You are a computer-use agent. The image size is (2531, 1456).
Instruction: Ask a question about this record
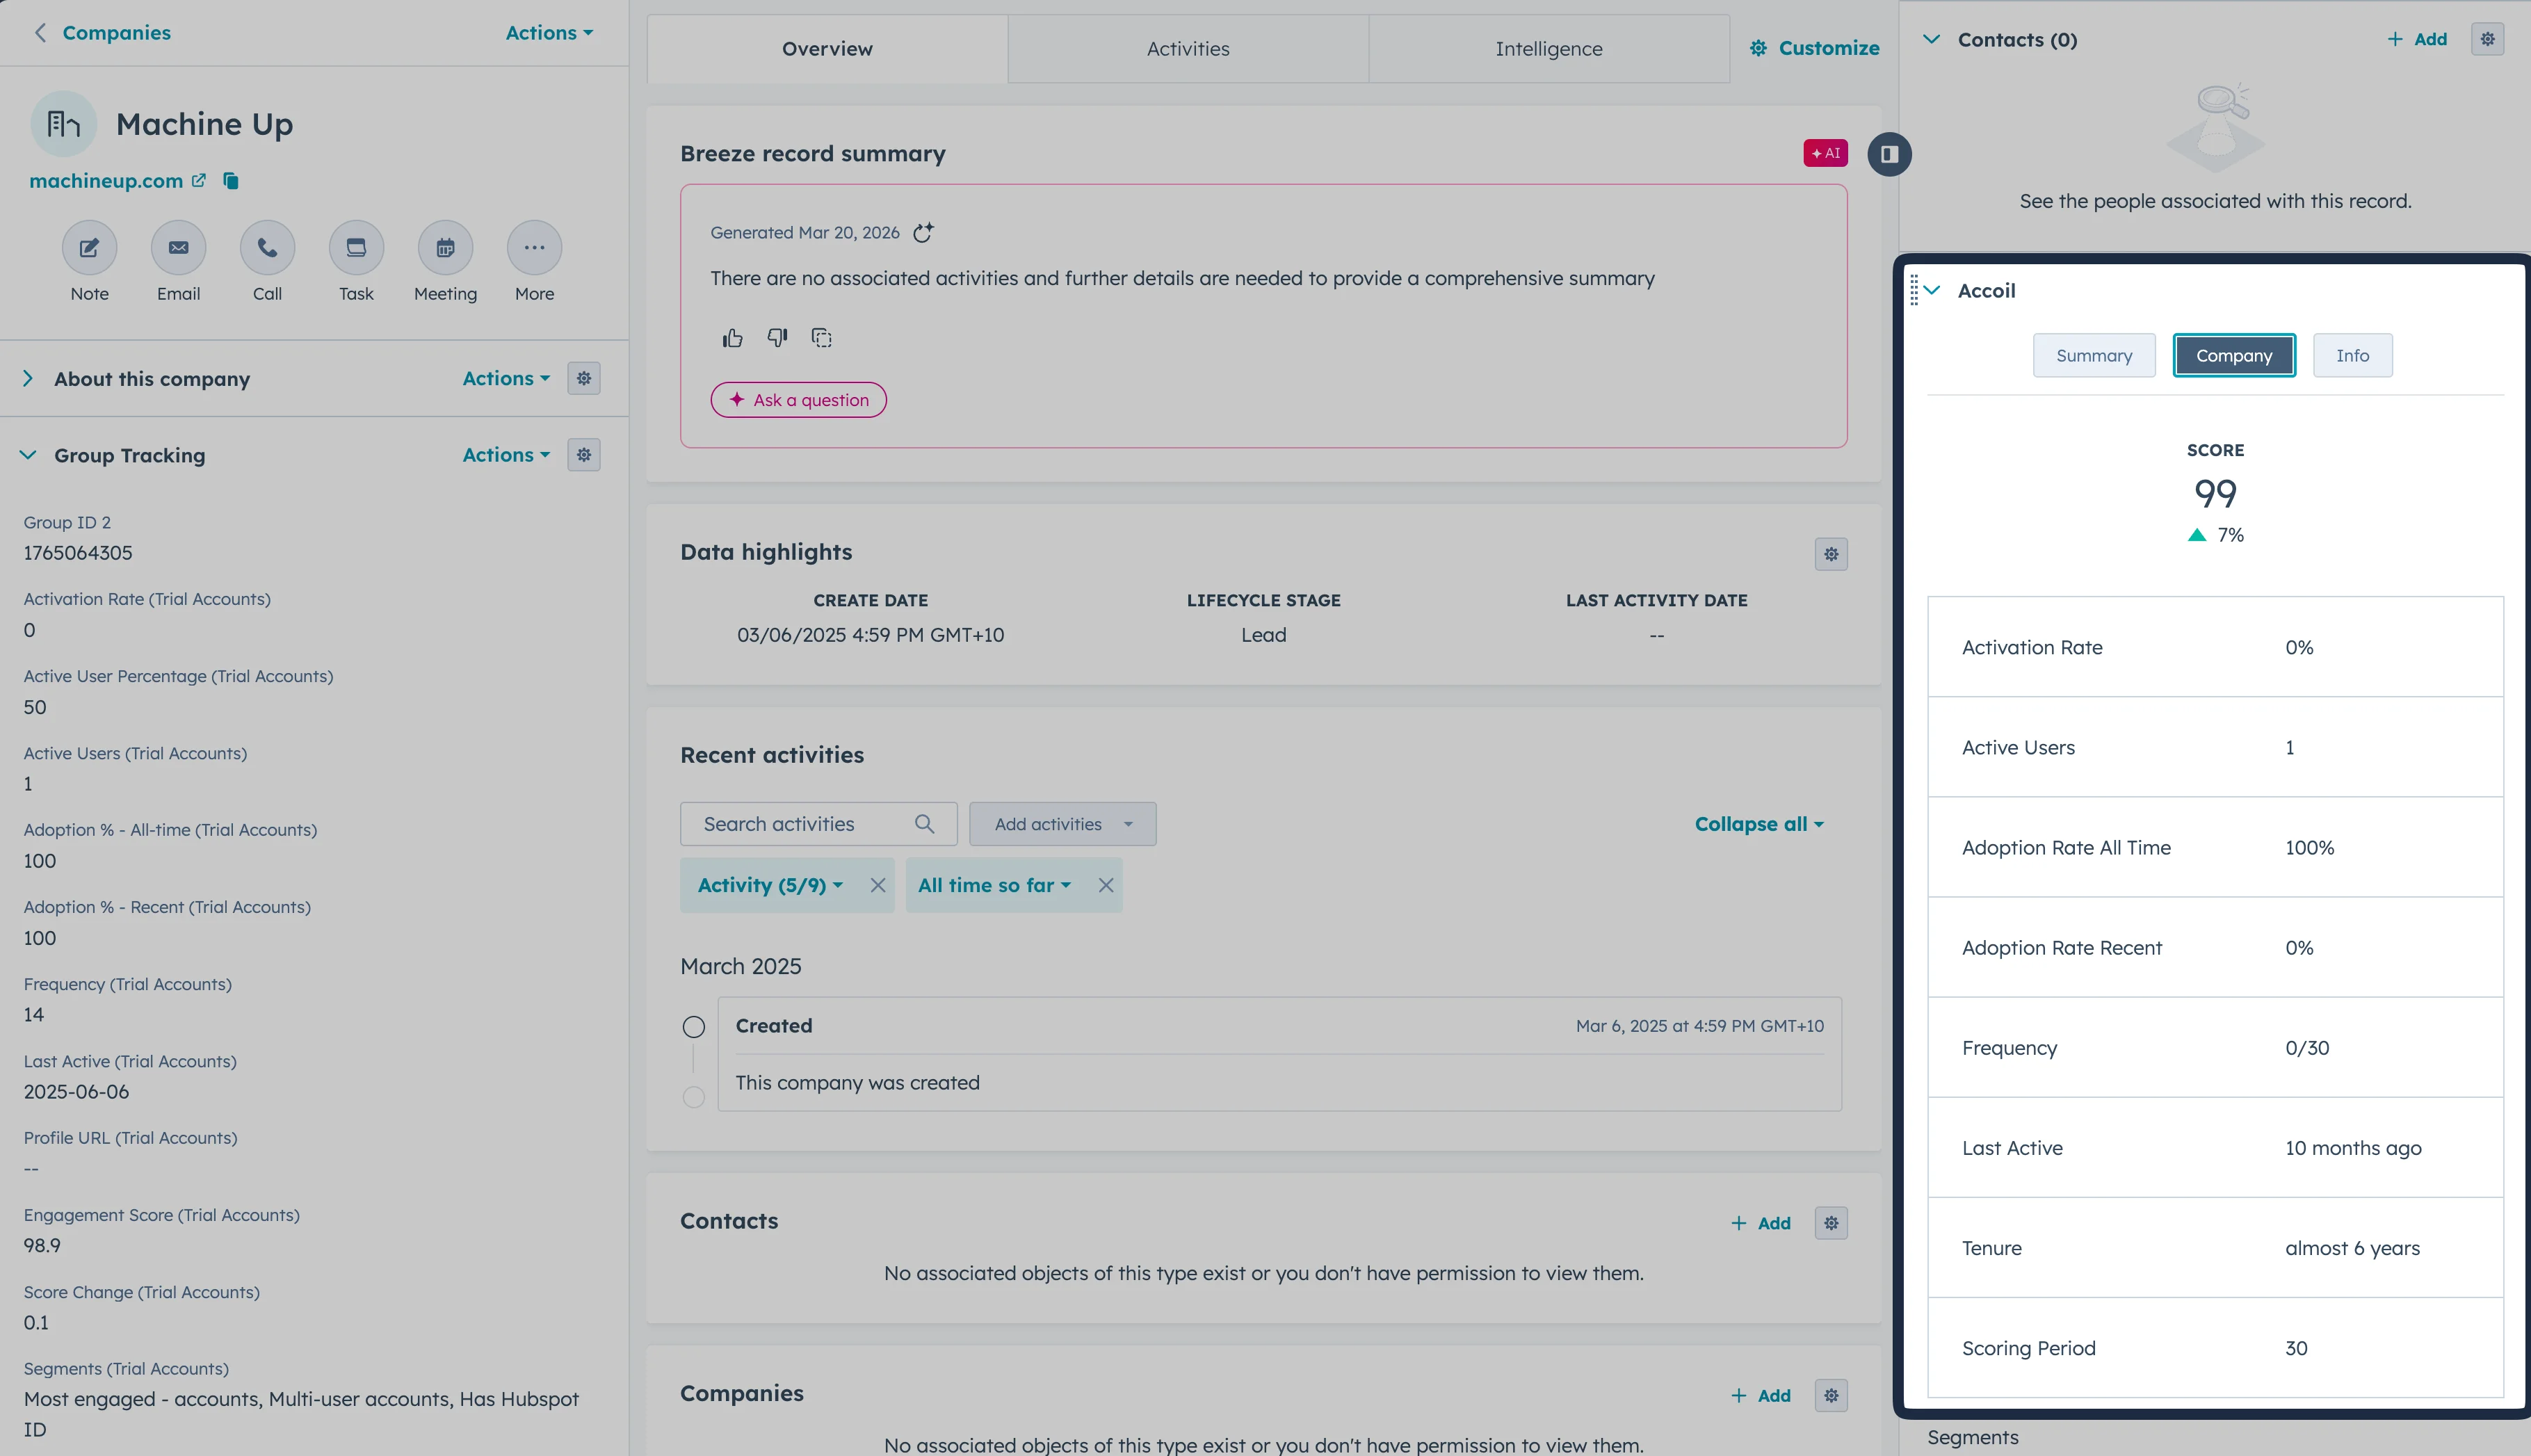pos(798,399)
